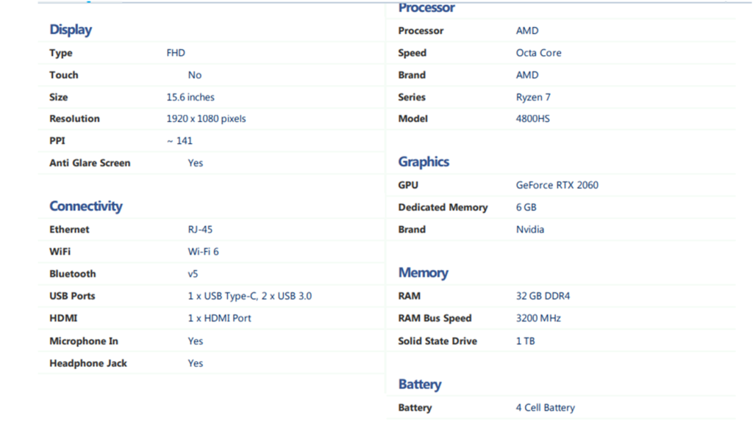
Task: Click the 3200 MHz bus speed value
Action: (x=538, y=319)
